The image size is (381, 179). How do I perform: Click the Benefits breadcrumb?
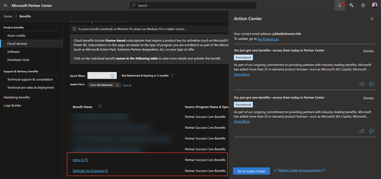(x=25, y=16)
